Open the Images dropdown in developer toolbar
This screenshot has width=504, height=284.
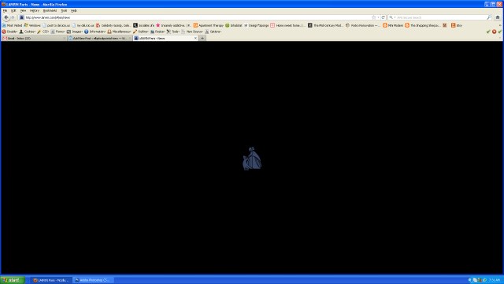(x=75, y=32)
